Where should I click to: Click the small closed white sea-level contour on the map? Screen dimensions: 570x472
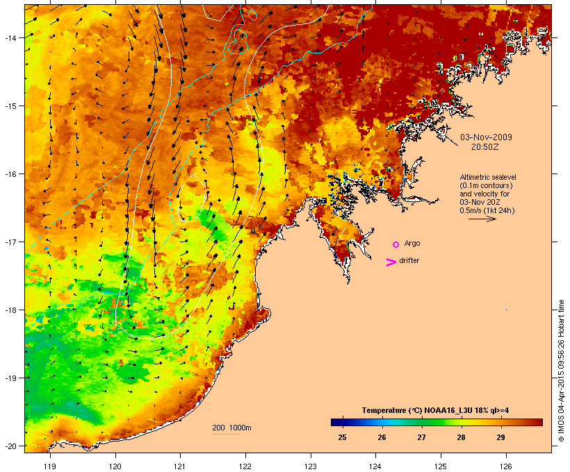click(x=192, y=198)
